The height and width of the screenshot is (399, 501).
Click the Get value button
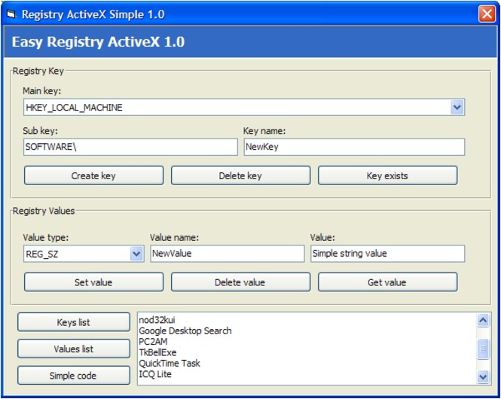(x=387, y=282)
